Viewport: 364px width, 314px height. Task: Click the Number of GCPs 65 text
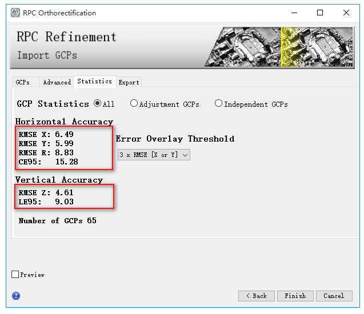tap(57, 220)
